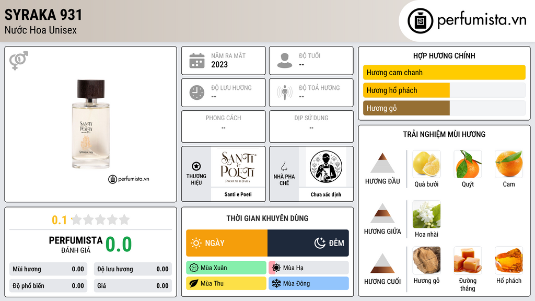Screen dimensions: 535x301
Task: Click the spring flower icon for Mùa Xuân
Action: coord(194,268)
